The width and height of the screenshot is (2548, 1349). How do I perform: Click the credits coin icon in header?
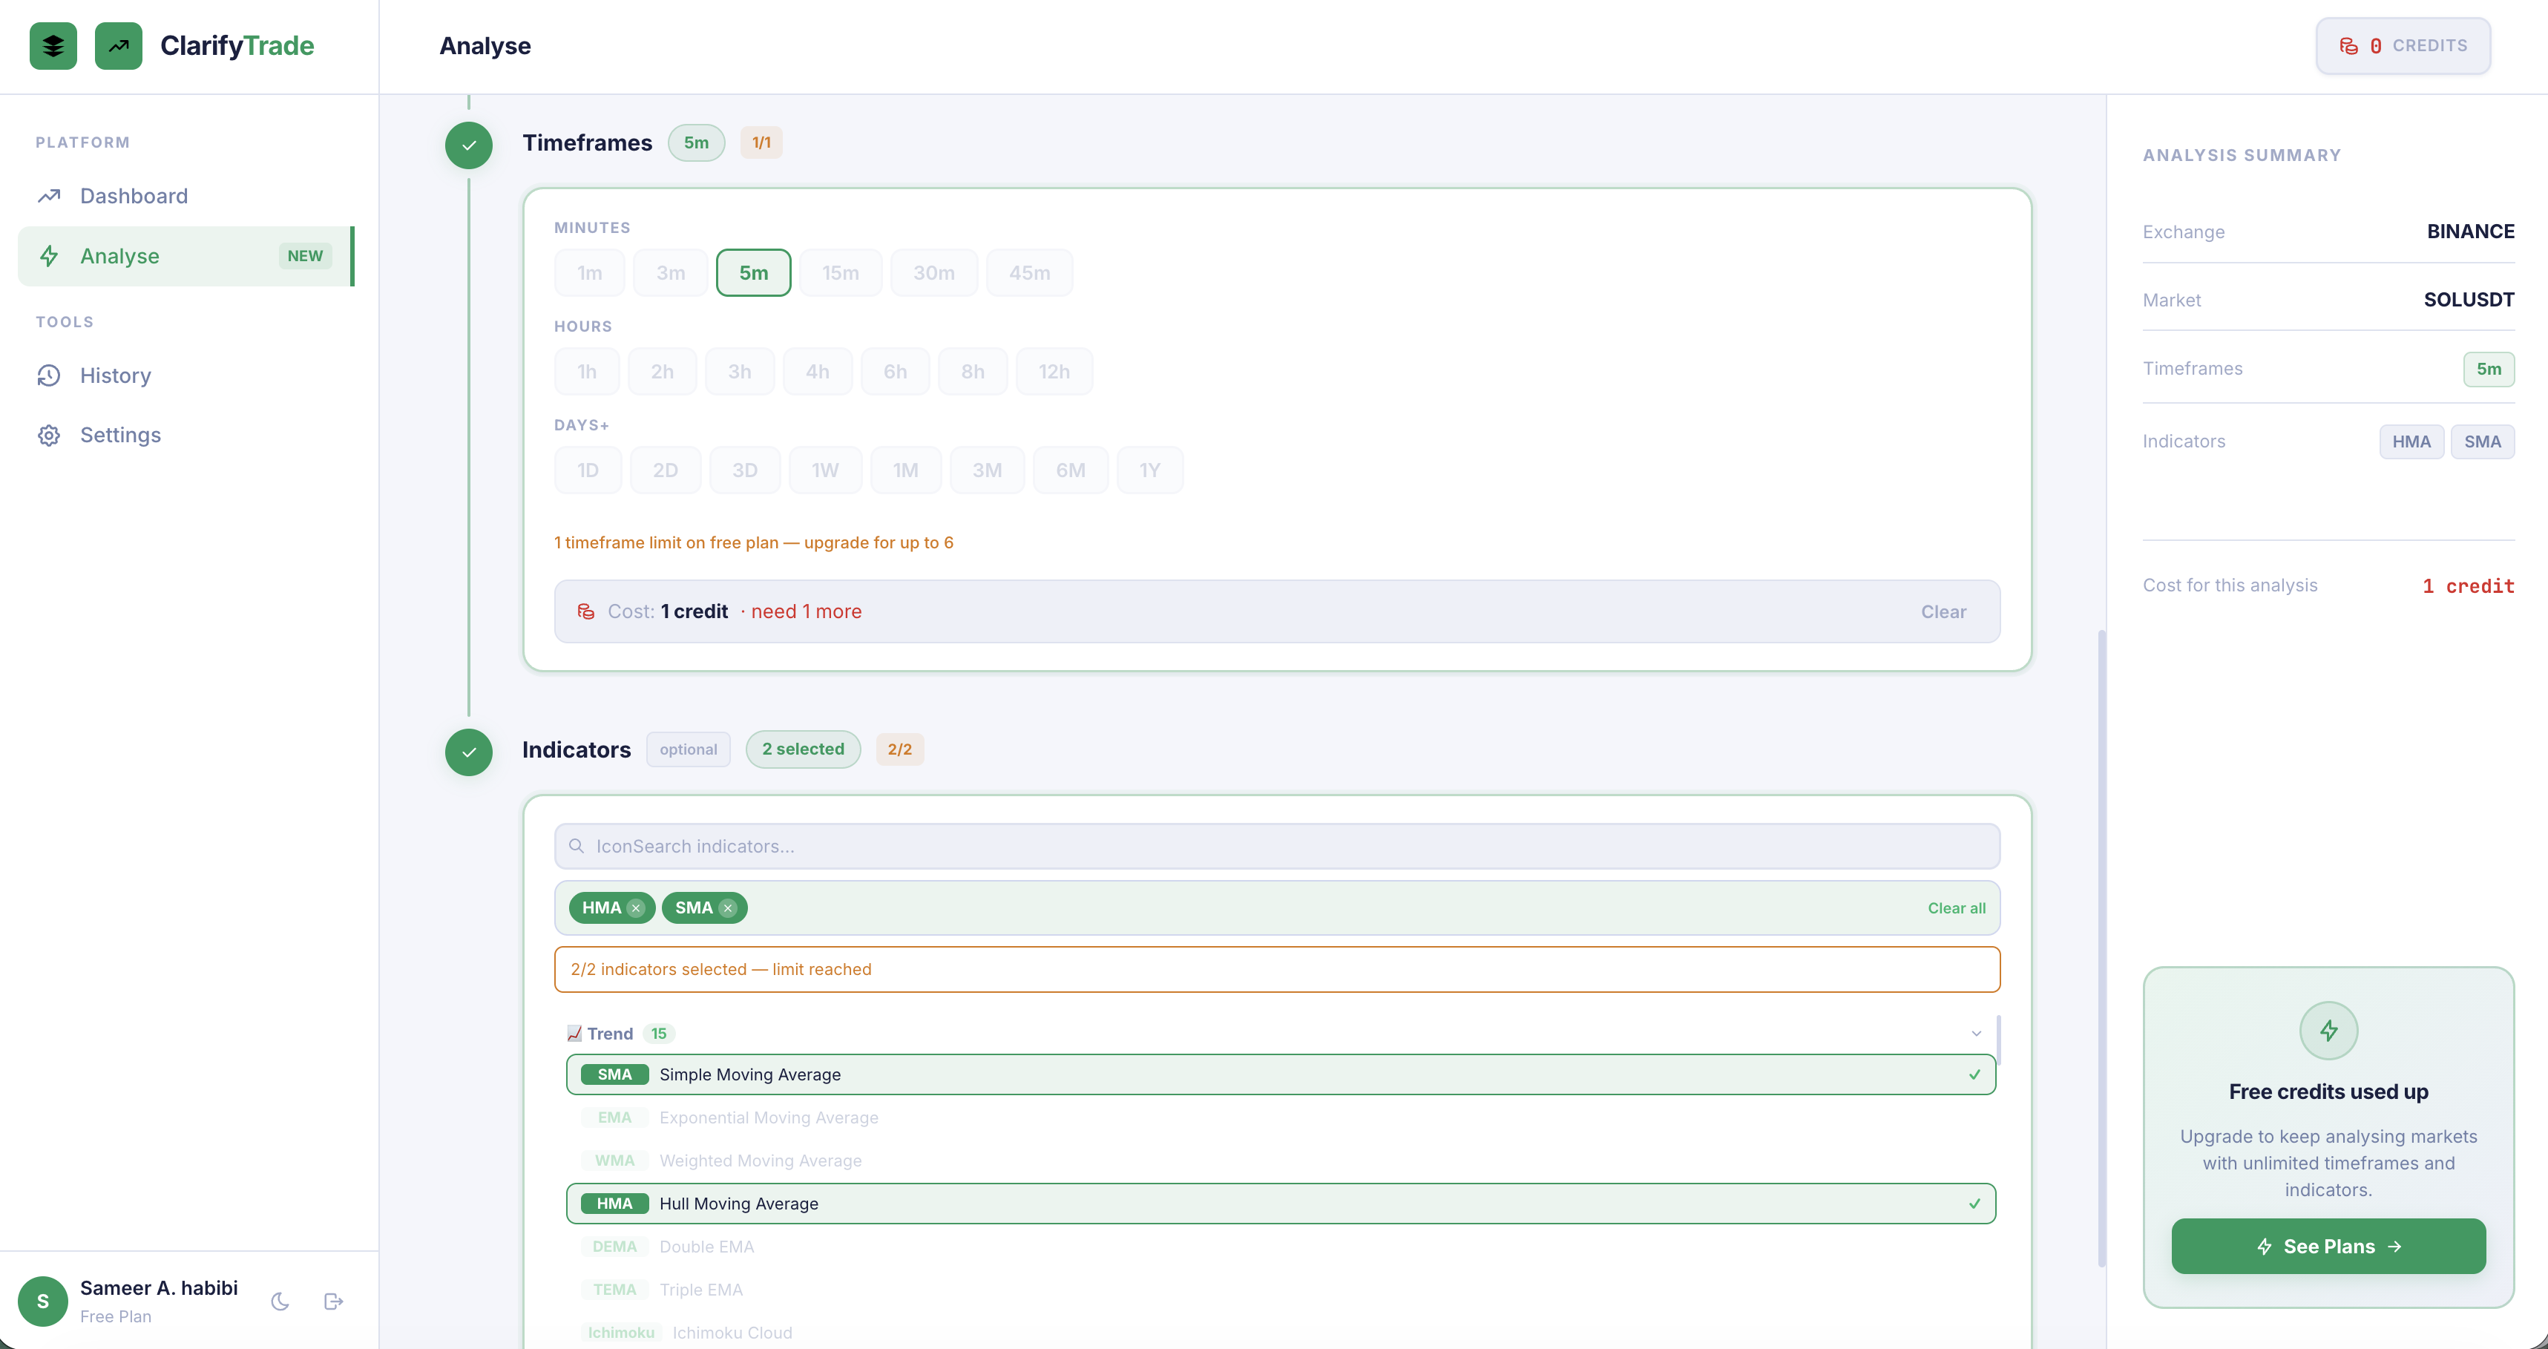pyautogui.click(x=2348, y=45)
